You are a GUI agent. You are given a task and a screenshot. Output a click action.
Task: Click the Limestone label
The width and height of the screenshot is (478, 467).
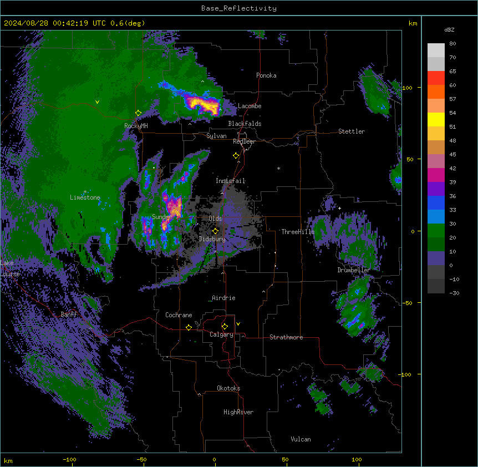click(85, 197)
